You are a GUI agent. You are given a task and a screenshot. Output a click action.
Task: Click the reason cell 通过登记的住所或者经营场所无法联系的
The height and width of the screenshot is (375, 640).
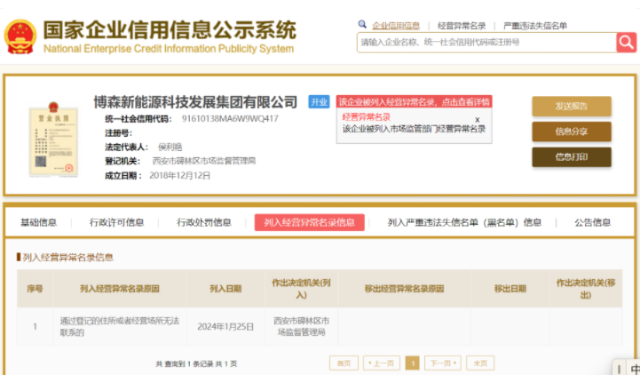(x=120, y=326)
